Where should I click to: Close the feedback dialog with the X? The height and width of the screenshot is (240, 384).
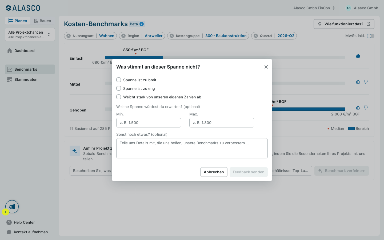pyautogui.click(x=266, y=67)
